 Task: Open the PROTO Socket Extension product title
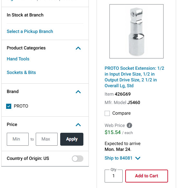click(x=134, y=77)
